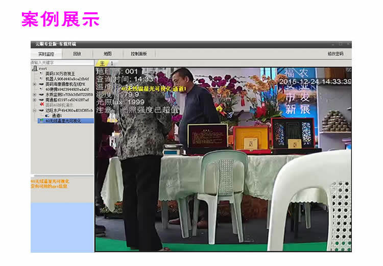
Task: Select the yellow 主 view tab
Action: click(x=102, y=63)
